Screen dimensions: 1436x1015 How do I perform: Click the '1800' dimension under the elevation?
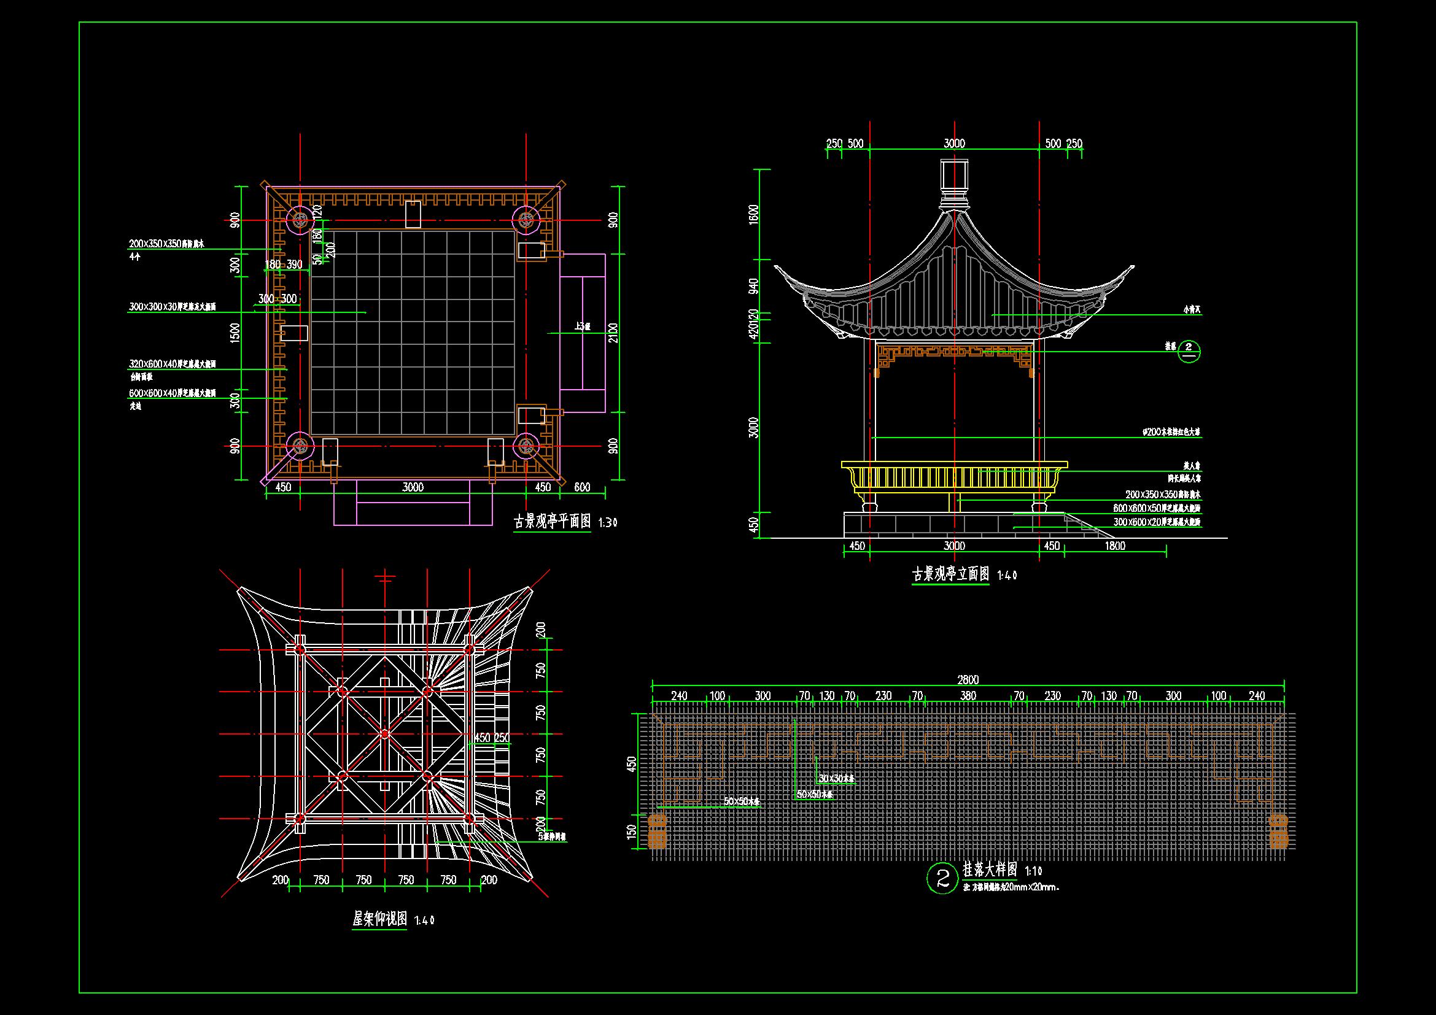coord(1115,546)
